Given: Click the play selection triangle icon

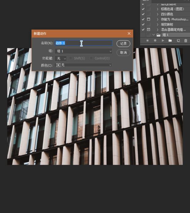Looking at the screenshot, I should pos(163,40).
